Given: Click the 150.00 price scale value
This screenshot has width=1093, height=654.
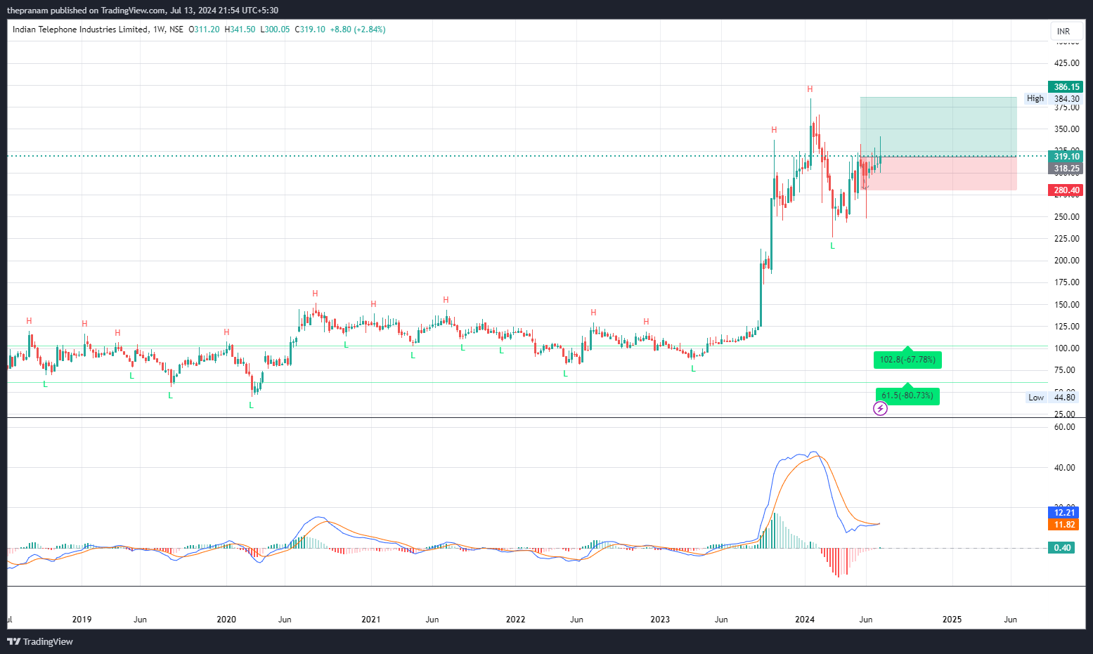Looking at the screenshot, I should tap(1066, 305).
